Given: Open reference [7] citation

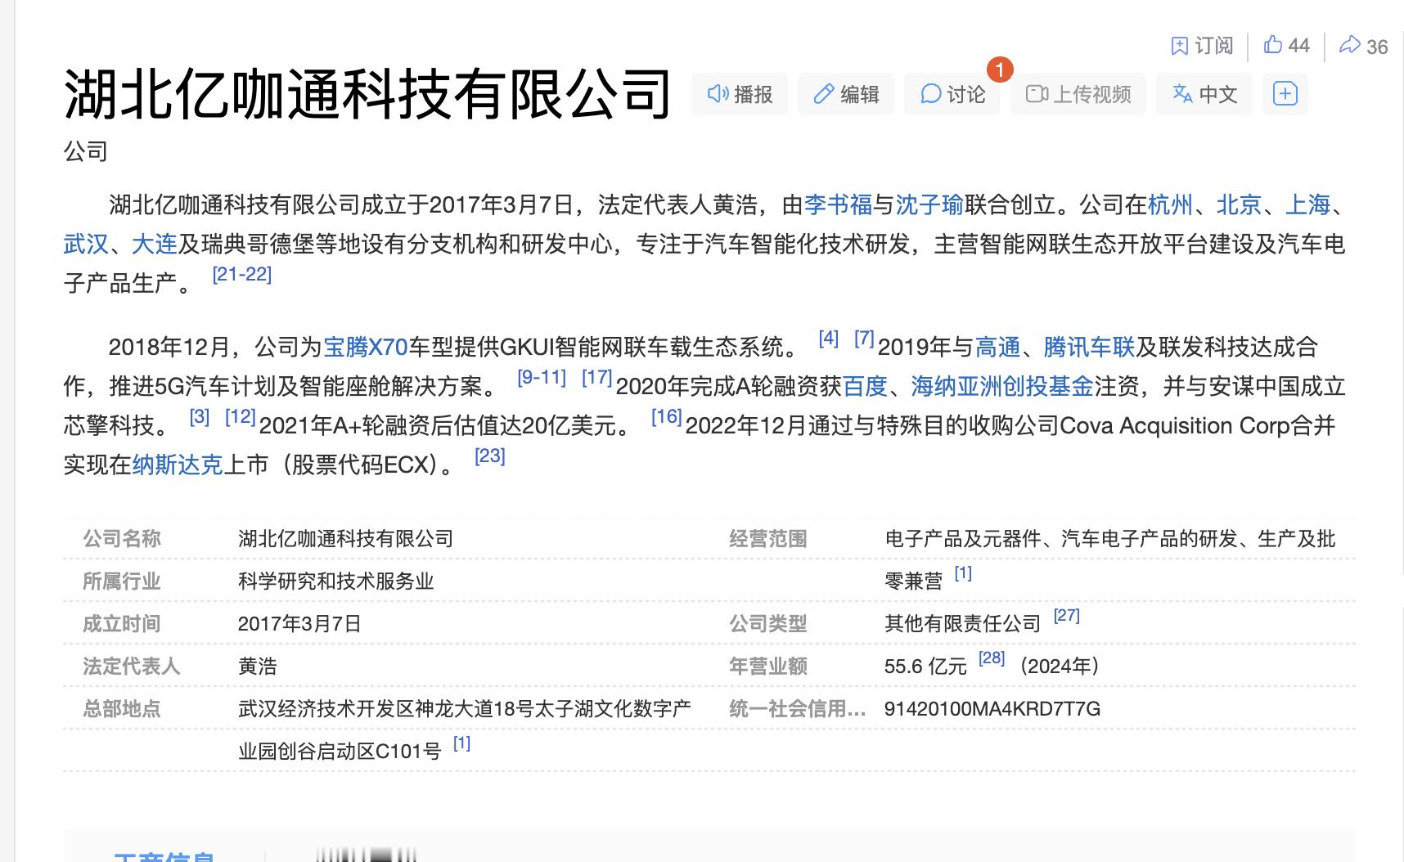Looking at the screenshot, I should coord(865,339).
